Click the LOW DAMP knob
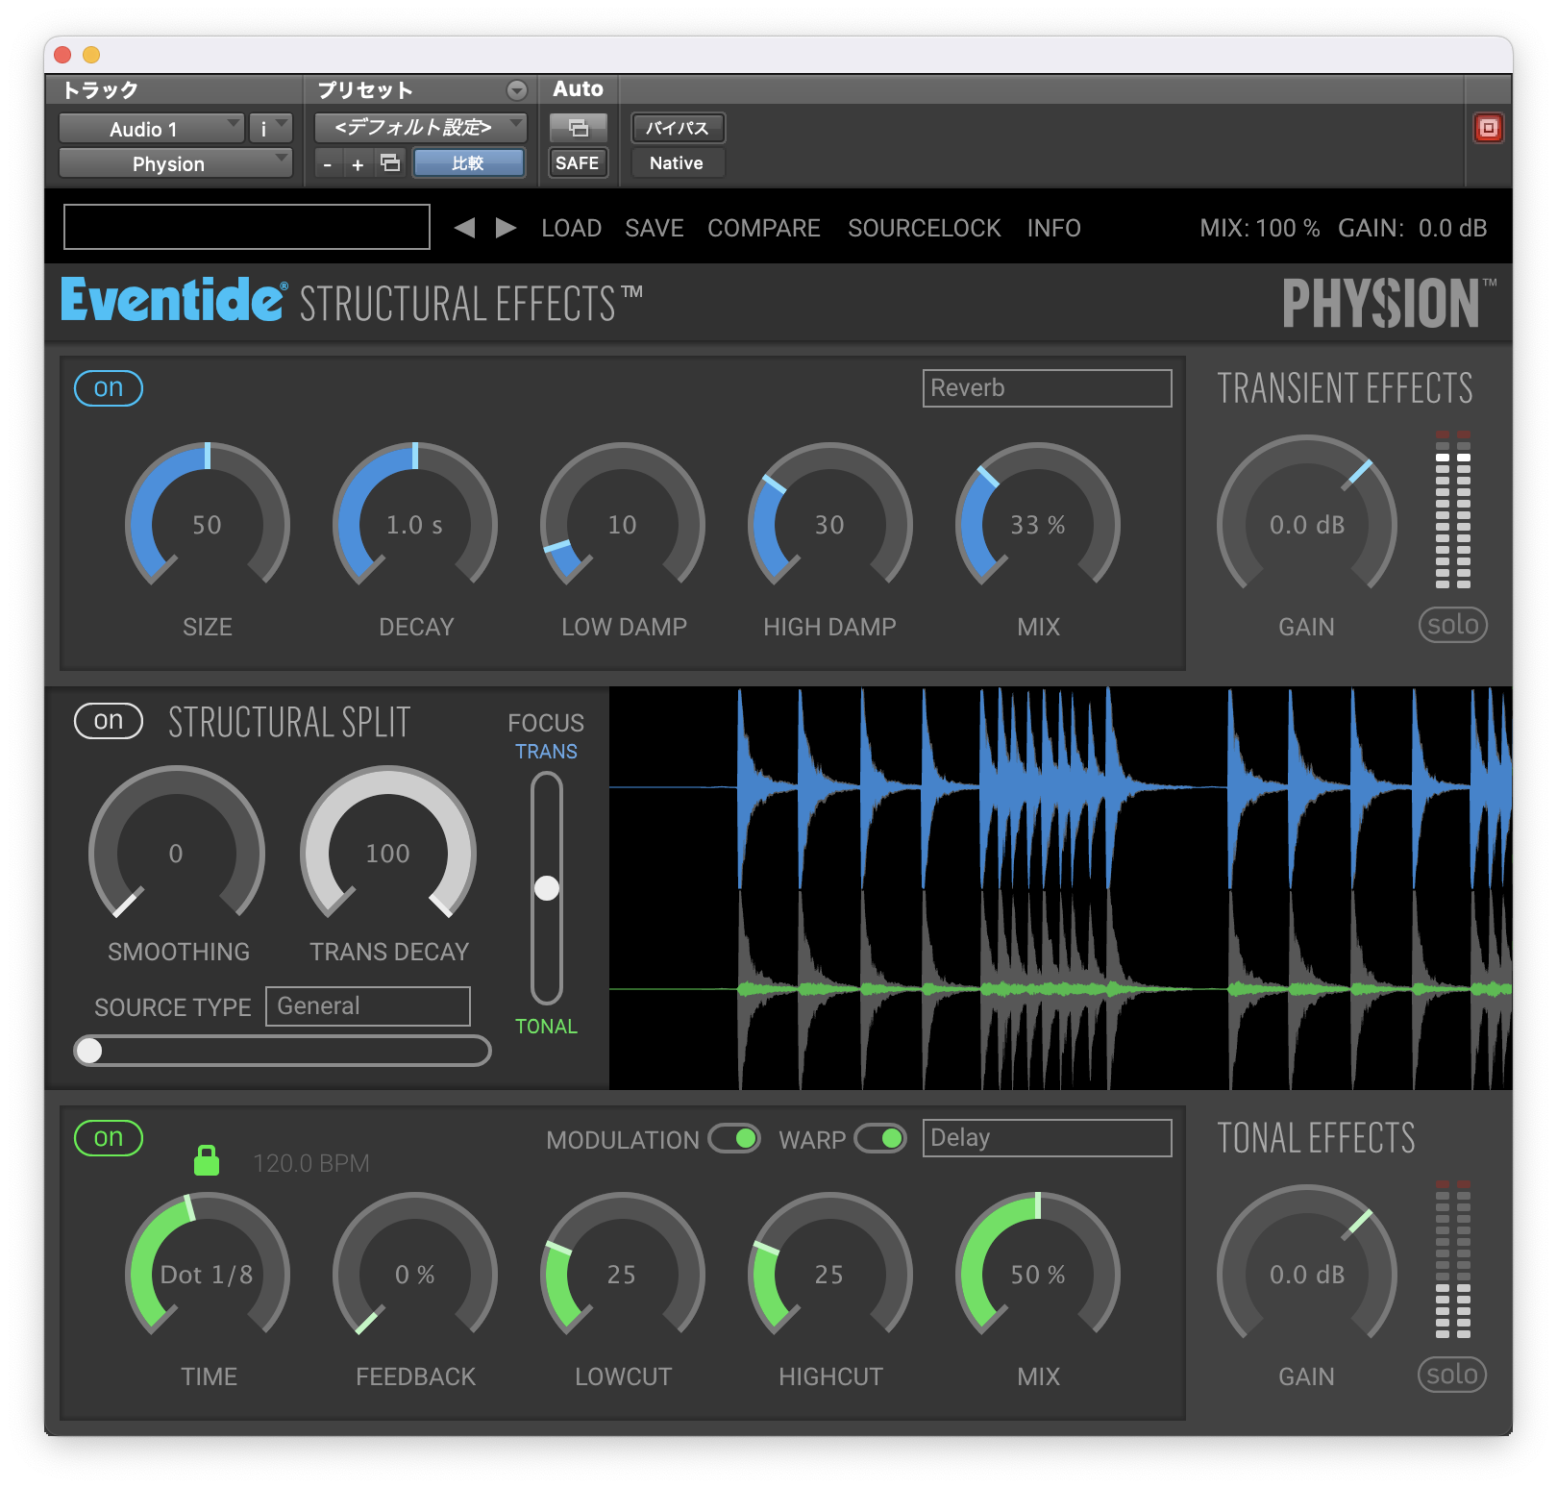The image size is (1557, 1488). [x=623, y=524]
